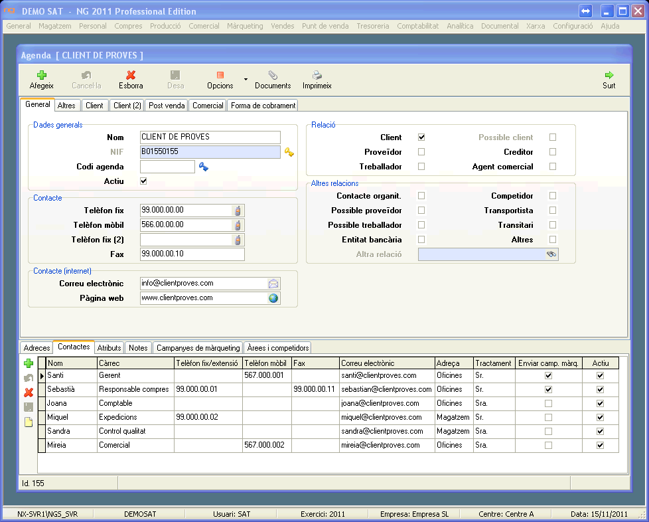Open the Post venda tab
649x522 pixels.
coord(167,106)
